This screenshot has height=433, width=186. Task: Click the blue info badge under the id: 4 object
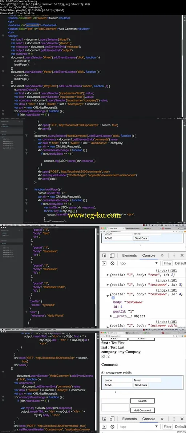tap(113, 298)
